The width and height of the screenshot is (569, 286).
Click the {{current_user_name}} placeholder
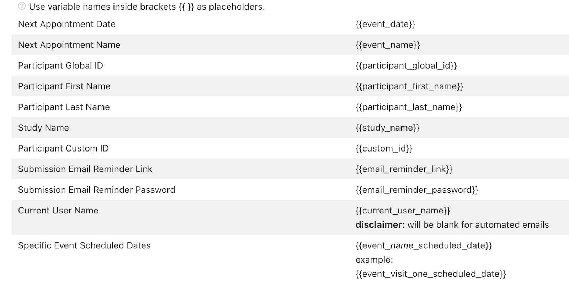(403, 211)
